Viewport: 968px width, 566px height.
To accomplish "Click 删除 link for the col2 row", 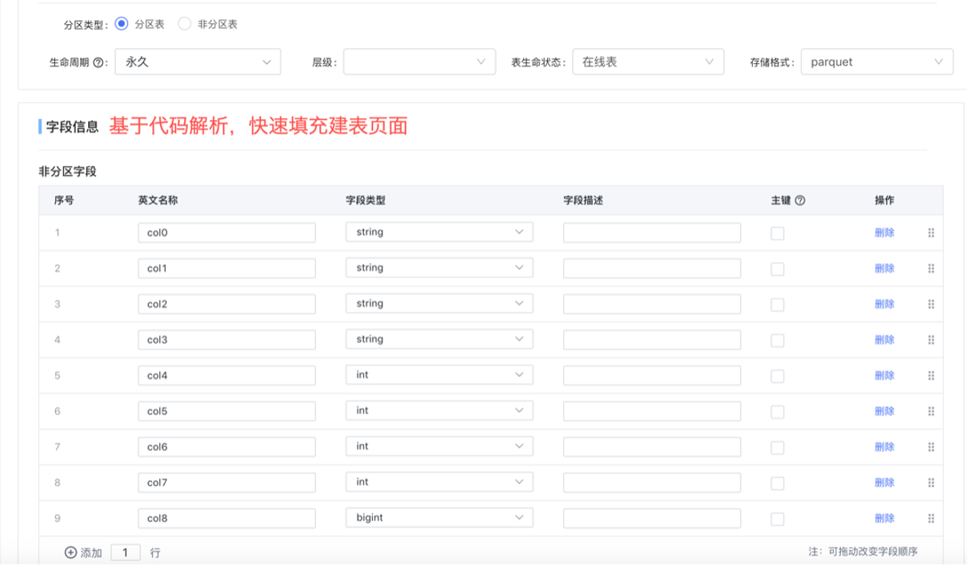I will click(x=884, y=304).
